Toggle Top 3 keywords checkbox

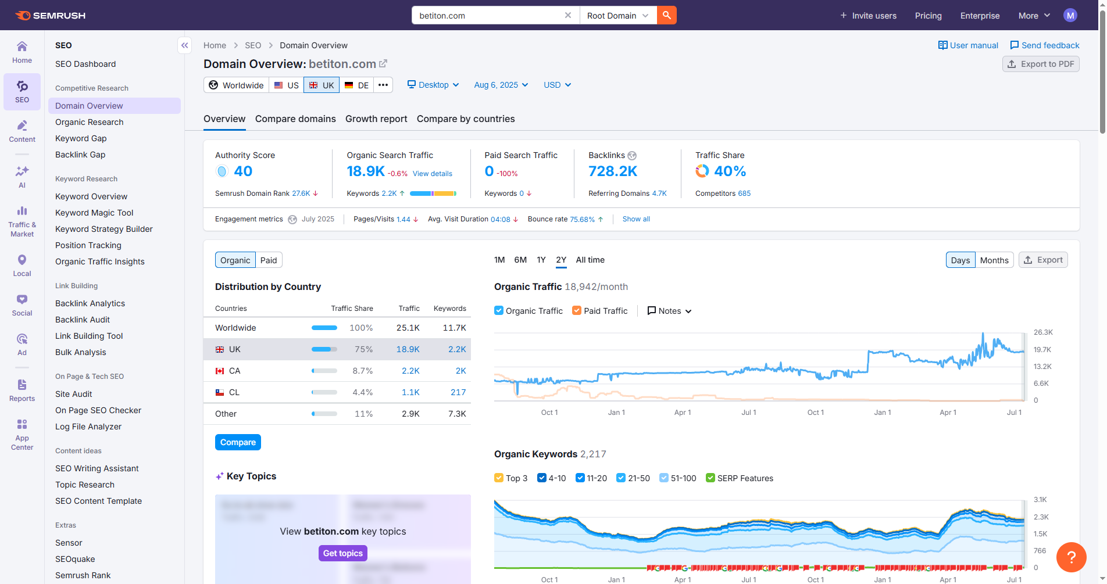click(x=499, y=478)
